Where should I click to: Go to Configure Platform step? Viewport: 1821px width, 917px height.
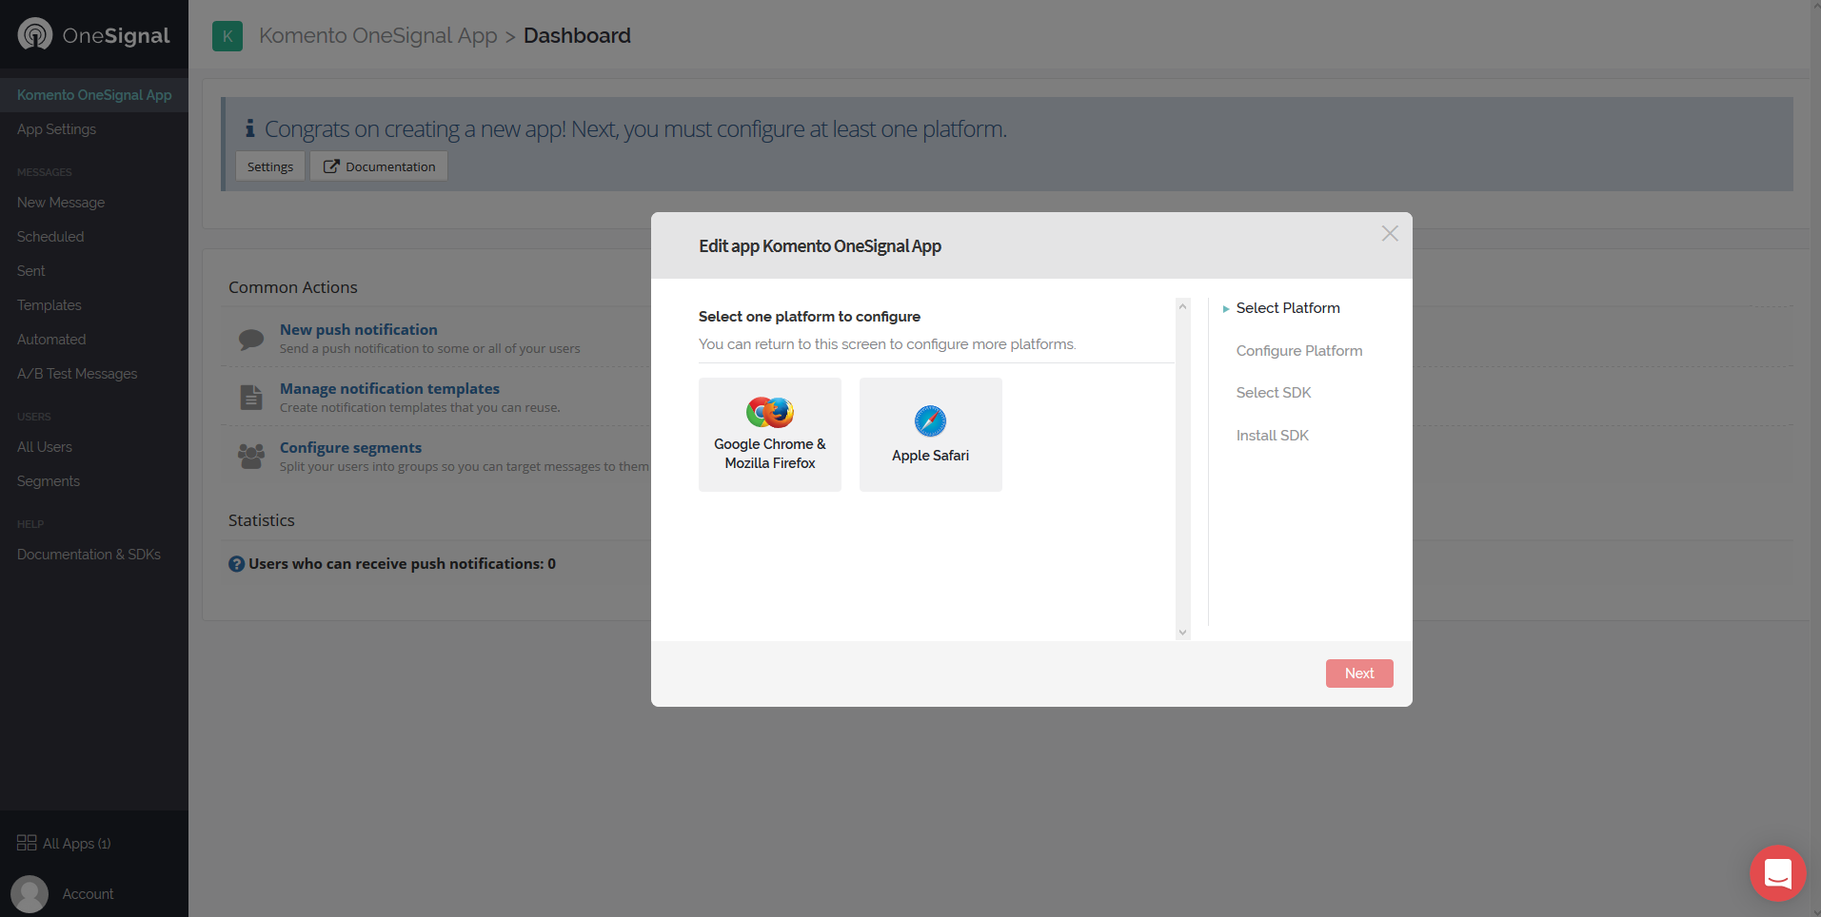pyautogui.click(x=1299, y=351)
